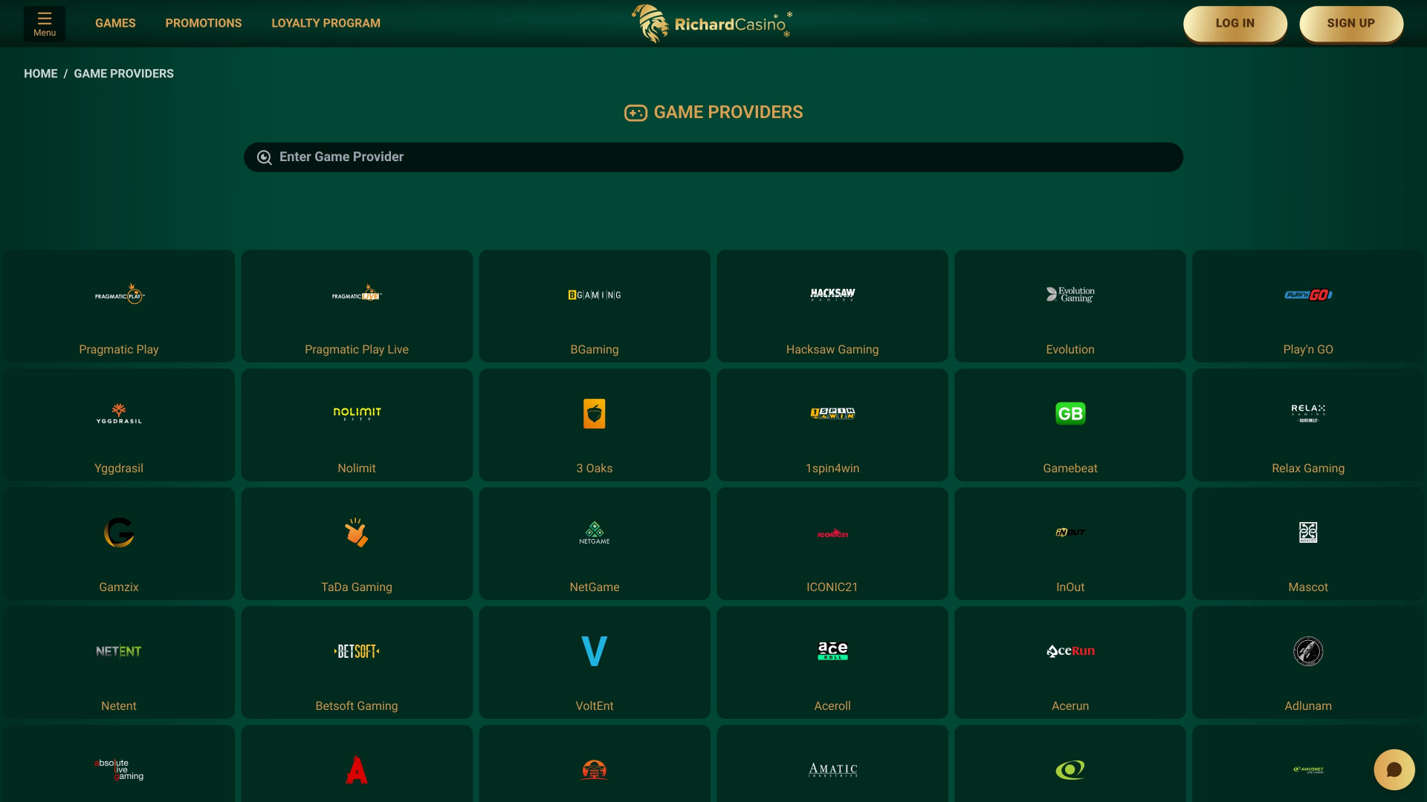Screen dimensions: 1427x802
Task: Navigate to the LOYALTY PROGRAM section
Action: tap(326, 23)
